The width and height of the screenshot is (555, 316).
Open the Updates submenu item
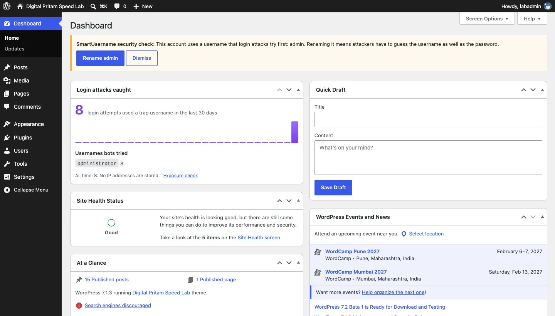[x=14, y=49]
